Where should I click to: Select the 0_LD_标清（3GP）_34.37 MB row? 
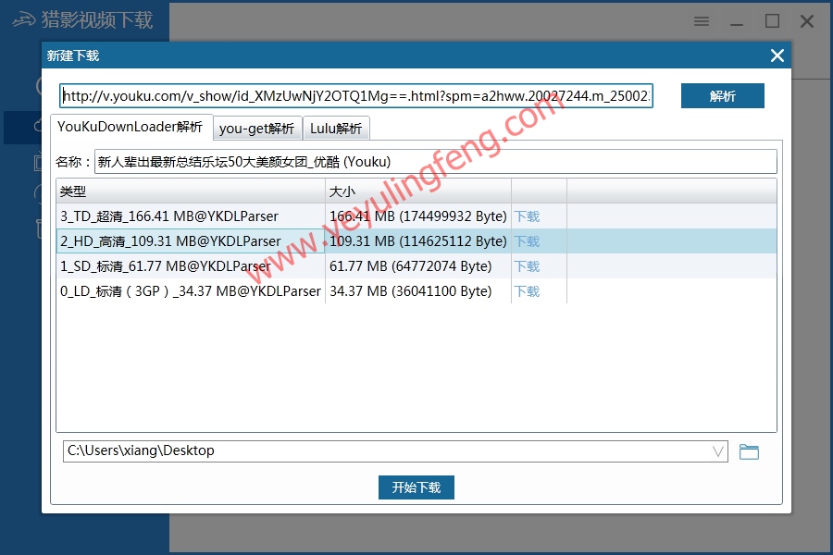click(416, 291)
